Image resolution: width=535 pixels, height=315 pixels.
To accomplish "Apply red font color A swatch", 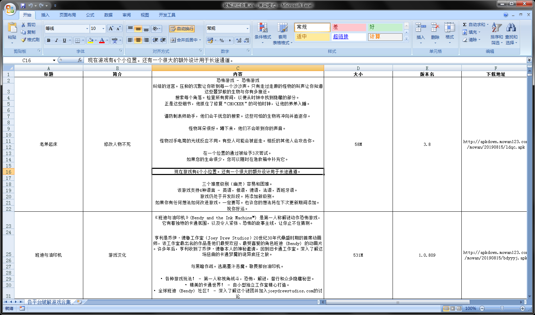I will point(102,40).
